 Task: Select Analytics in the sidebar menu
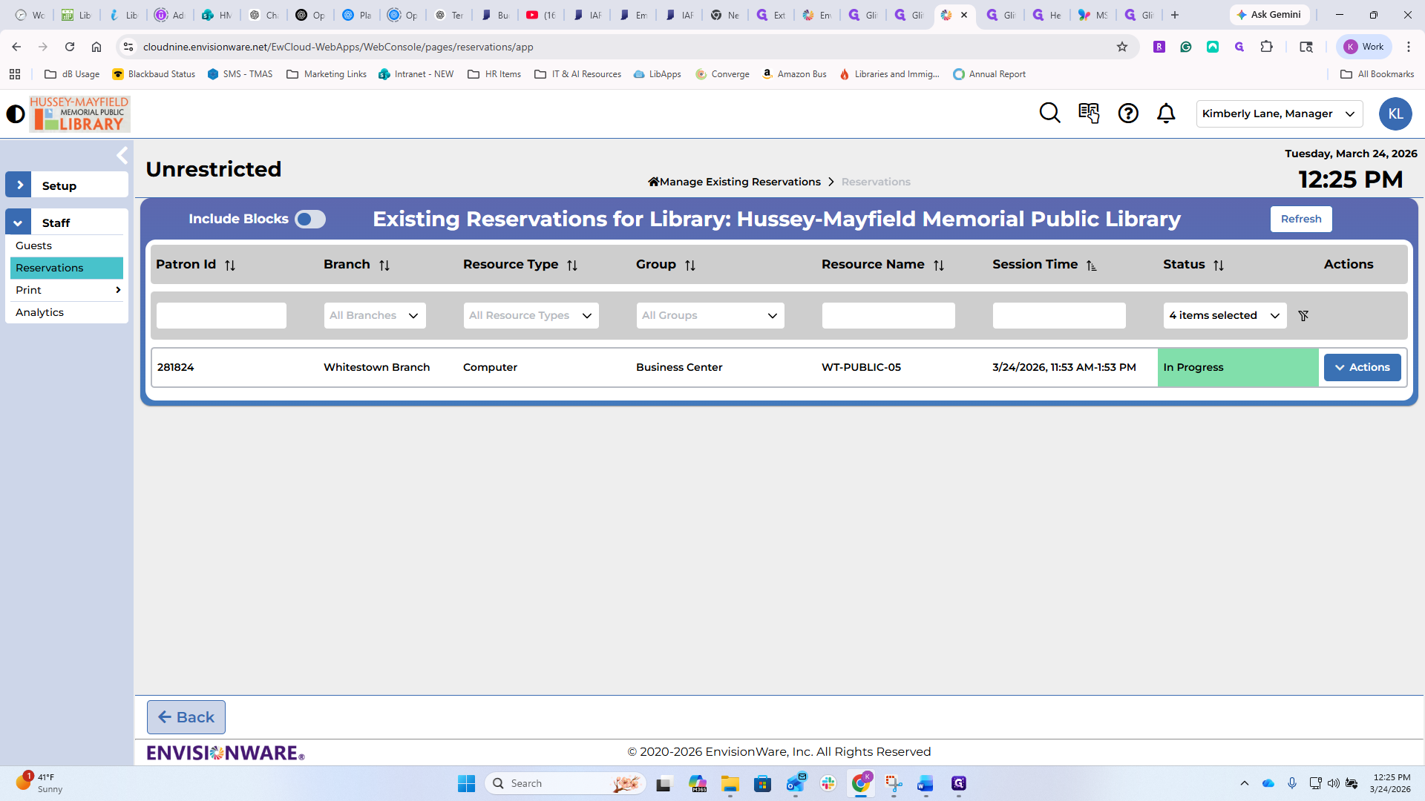pos(40,312)
